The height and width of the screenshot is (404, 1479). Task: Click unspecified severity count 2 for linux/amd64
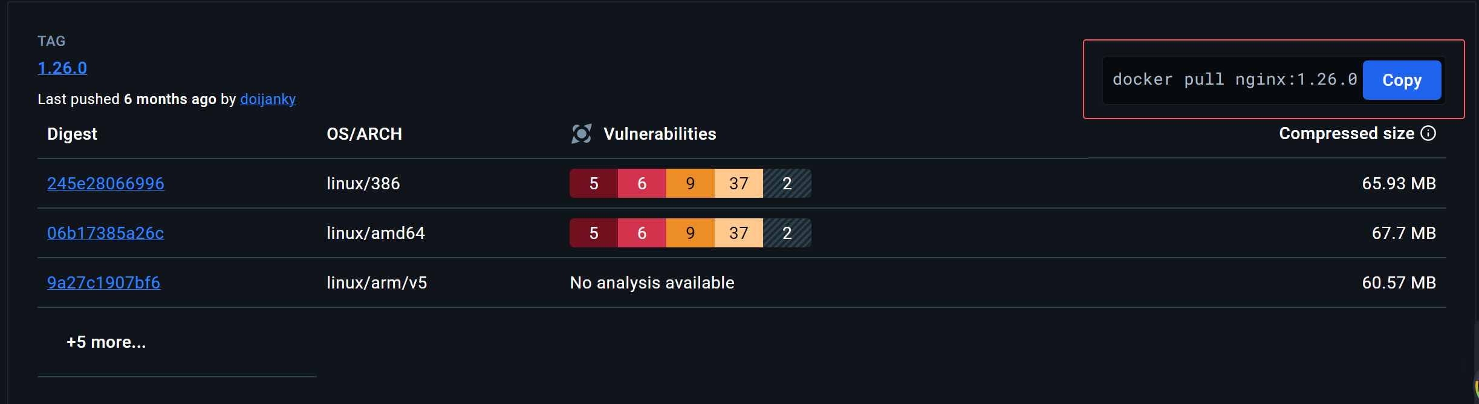[787, 233]
